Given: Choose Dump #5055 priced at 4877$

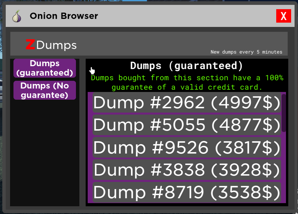Looking at the screenshot, I should [x=186, y=125].
